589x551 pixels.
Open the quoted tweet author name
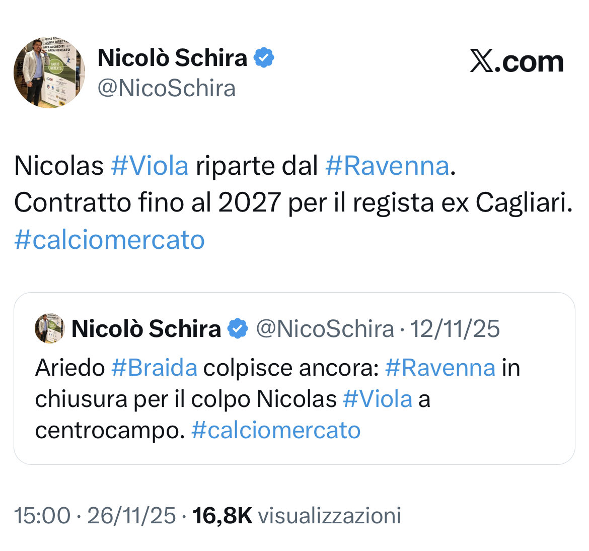click(146, 329)
